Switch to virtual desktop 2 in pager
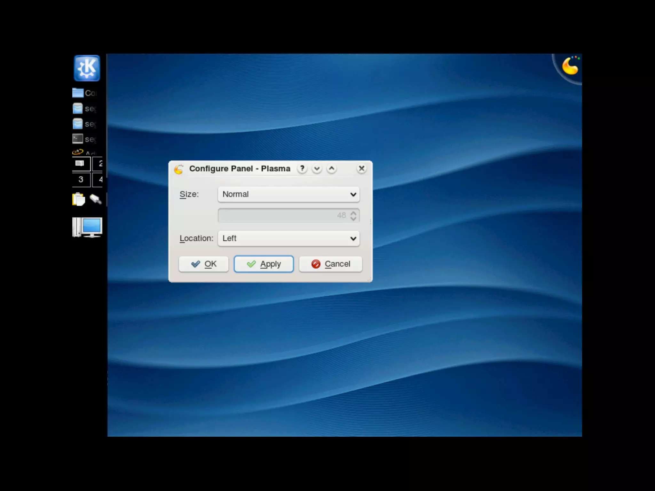 [98, 164]
